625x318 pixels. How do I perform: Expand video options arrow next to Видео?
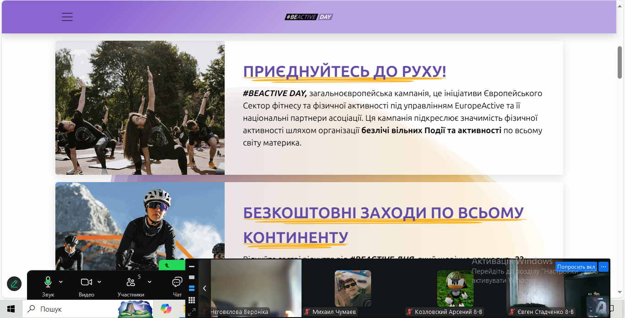(x=100, y=282)
